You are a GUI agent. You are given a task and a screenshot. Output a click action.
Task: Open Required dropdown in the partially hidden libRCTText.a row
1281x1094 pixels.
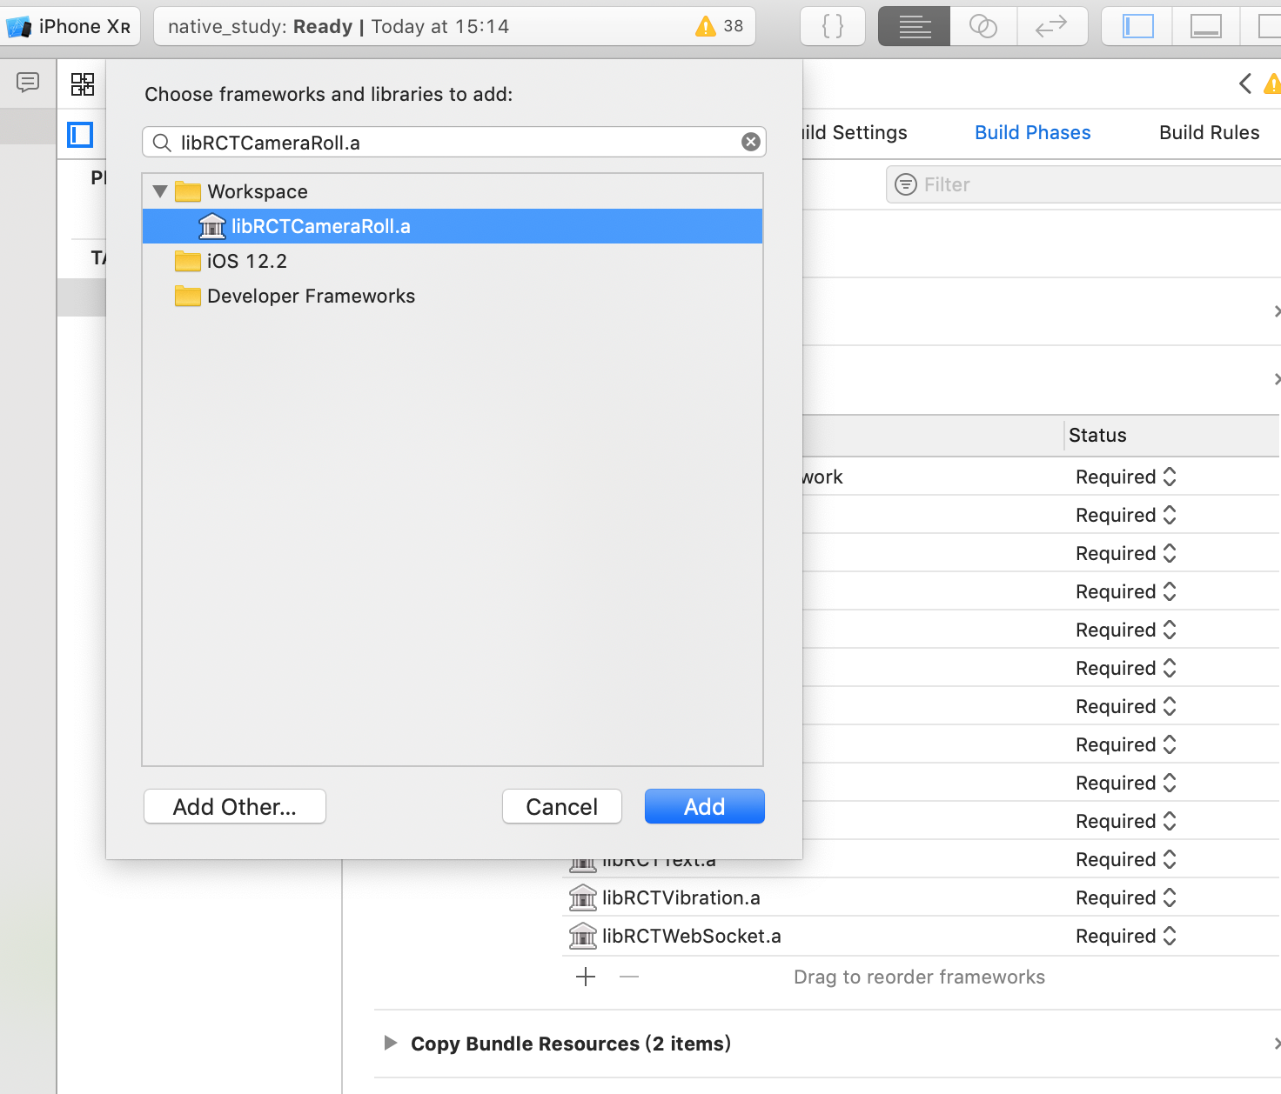click(x=1126, y=859)
